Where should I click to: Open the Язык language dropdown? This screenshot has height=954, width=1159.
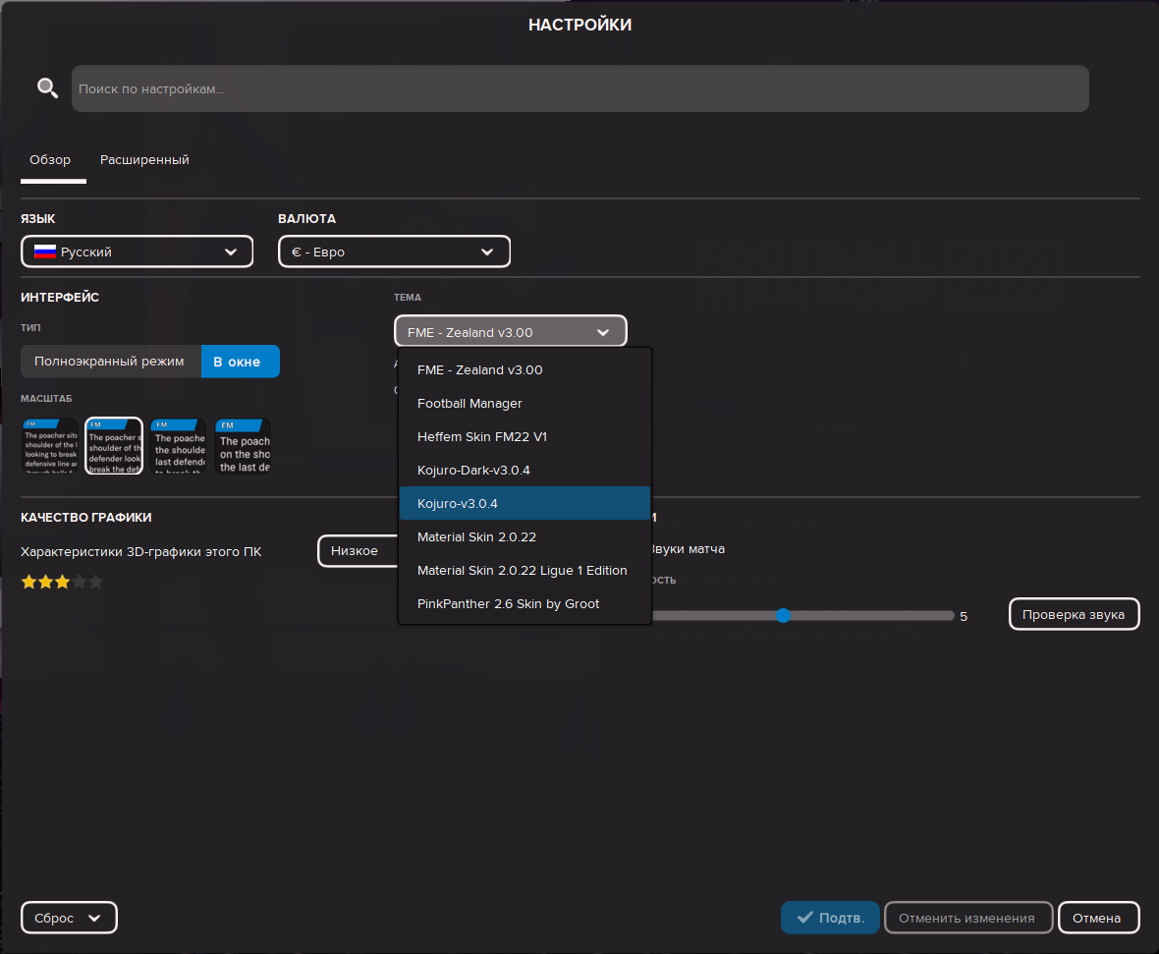137,252
